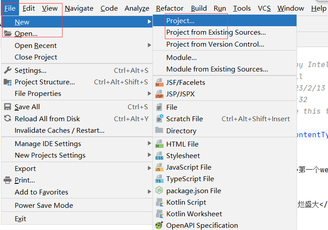The image size is (328, 230).
Task: Choose Invalidate Caches / Restart
Action: pos(59,130)
